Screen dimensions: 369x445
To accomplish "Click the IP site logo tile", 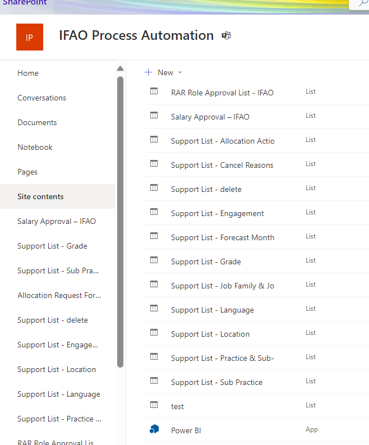I will [x=30, y=37].
